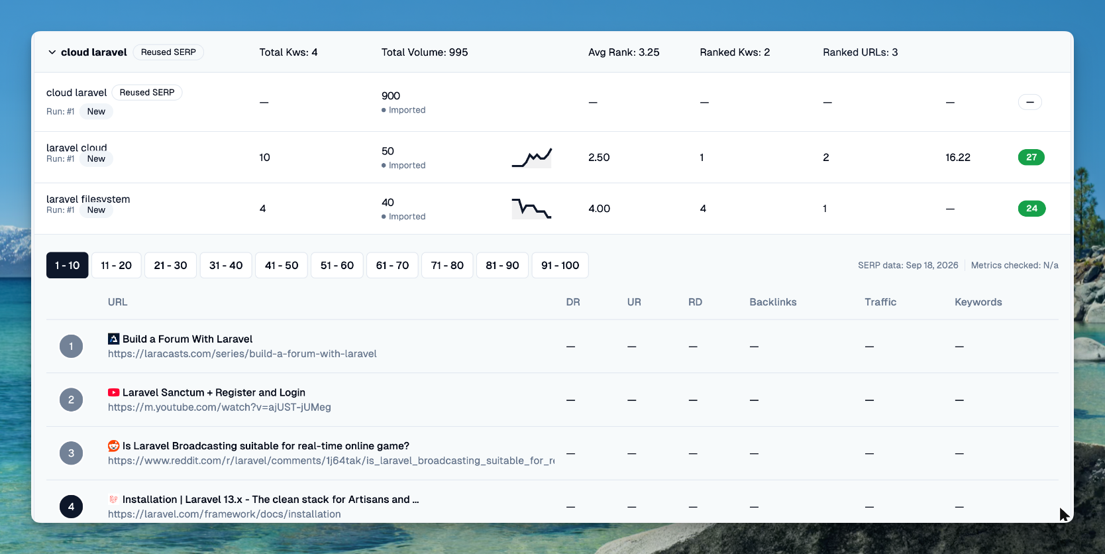Click the rank 3 position badge
The image size is (1105, 554).
pyautogui.click(x=72, y=453)
